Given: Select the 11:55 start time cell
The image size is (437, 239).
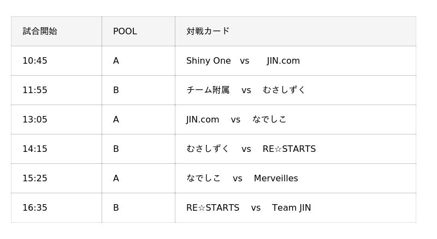Looking at the screenshot, I should coord(35,90).
